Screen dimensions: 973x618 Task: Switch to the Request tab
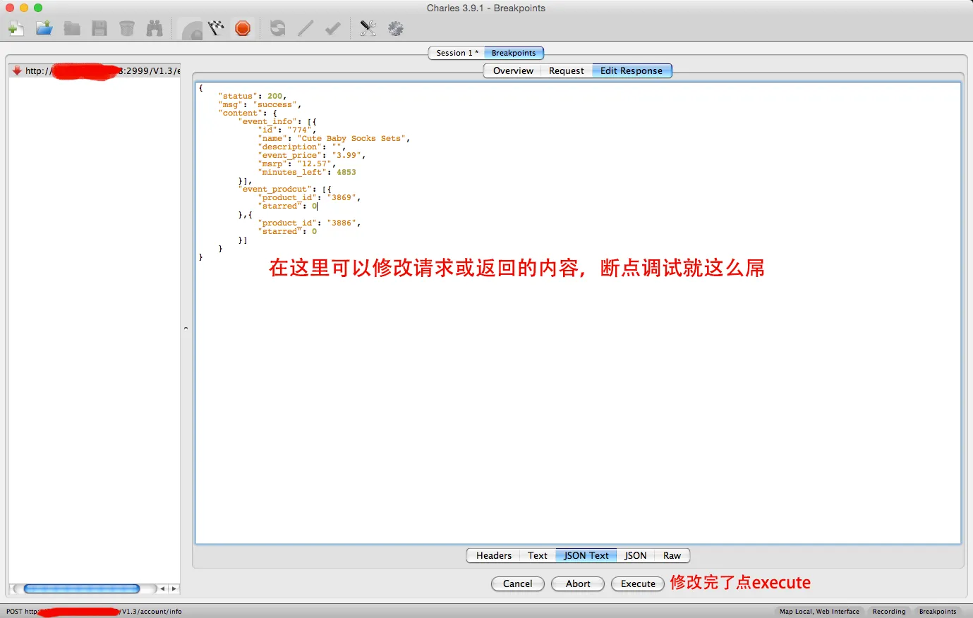tap(566, 70)
